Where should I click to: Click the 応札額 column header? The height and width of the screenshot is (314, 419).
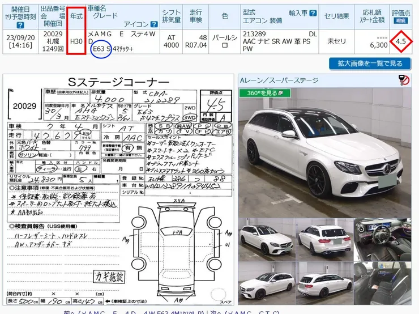pyautogui.click(x=371, y=16)
